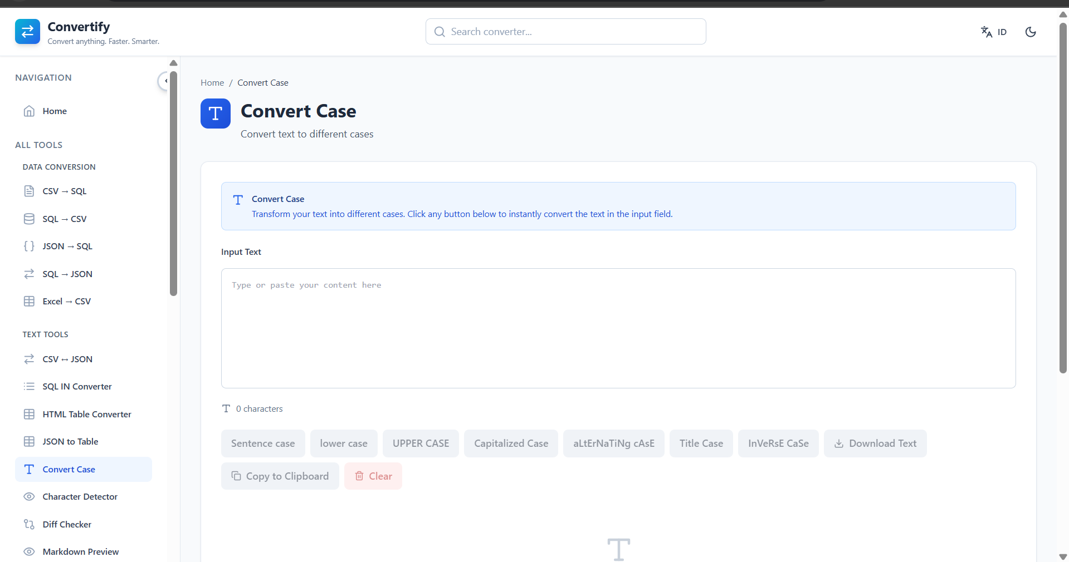Click the sidebar scroll-up arrow
This screenshot has height=562, width=1069.
(173, 63)
